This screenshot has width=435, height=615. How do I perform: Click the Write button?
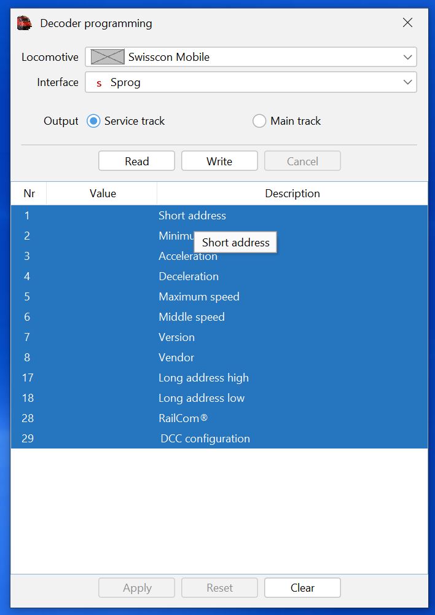pyautogui.click(x=219, y=160)
